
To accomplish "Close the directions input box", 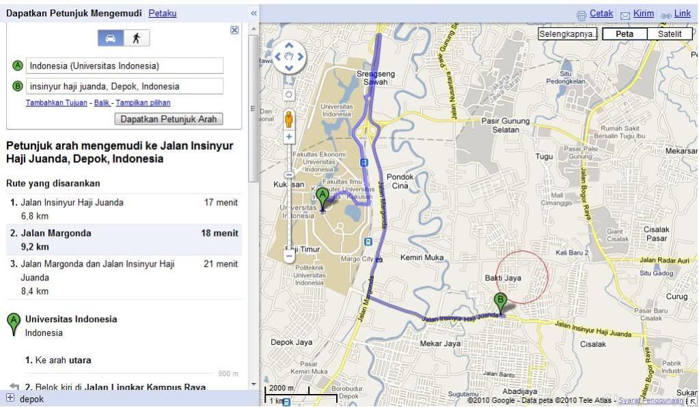I will click(x=234, y=30).
